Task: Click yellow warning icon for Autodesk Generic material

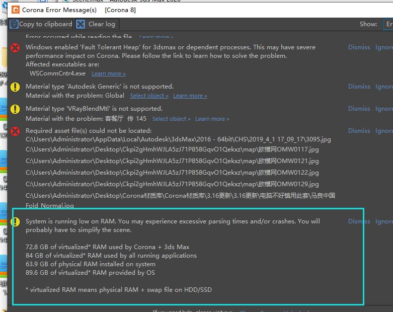Action: click(16, 87)
